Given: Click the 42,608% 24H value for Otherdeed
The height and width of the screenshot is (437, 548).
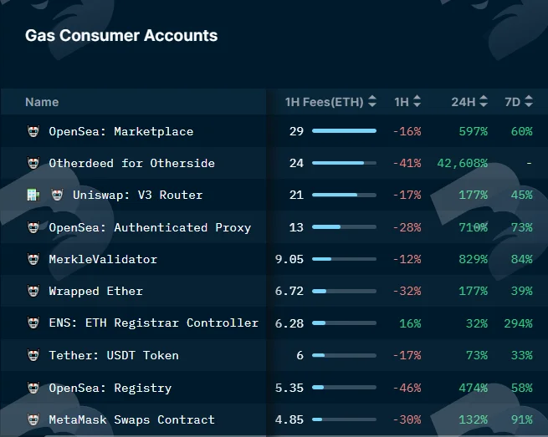Looking at the screenshot, I should point(462,163).
